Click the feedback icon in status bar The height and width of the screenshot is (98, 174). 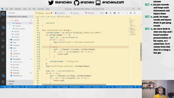(135, 87)
